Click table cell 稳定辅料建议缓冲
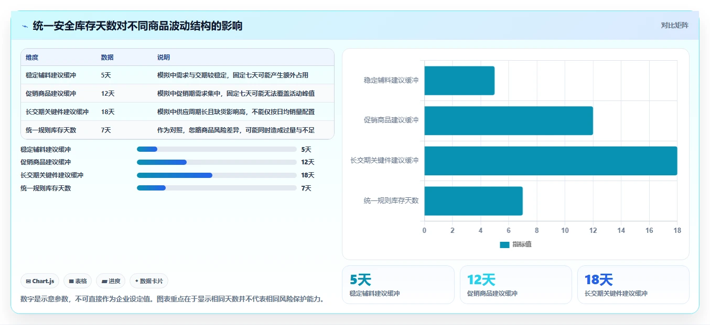 [51, 75]
